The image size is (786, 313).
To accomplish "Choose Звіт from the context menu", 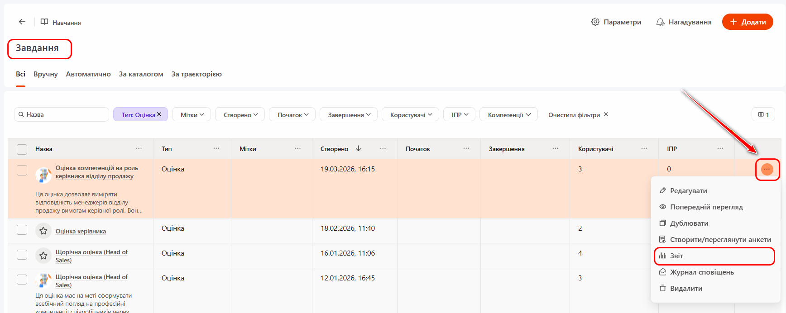I will (676, 256).
